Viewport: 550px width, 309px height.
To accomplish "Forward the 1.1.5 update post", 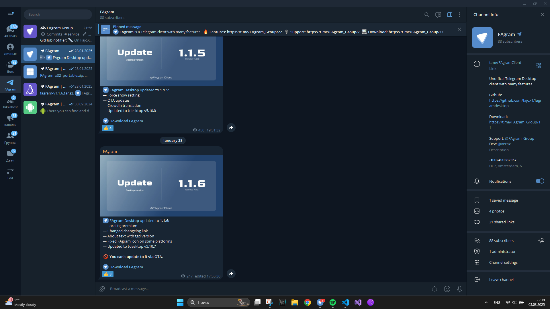I will tap(231, 127).
